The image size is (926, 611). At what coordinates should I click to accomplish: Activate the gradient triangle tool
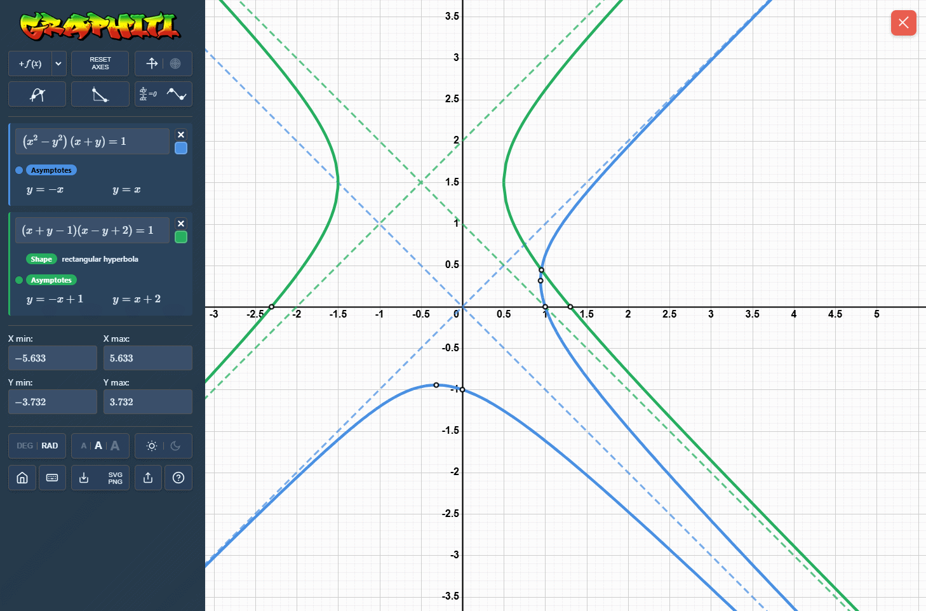pos(100,94)
